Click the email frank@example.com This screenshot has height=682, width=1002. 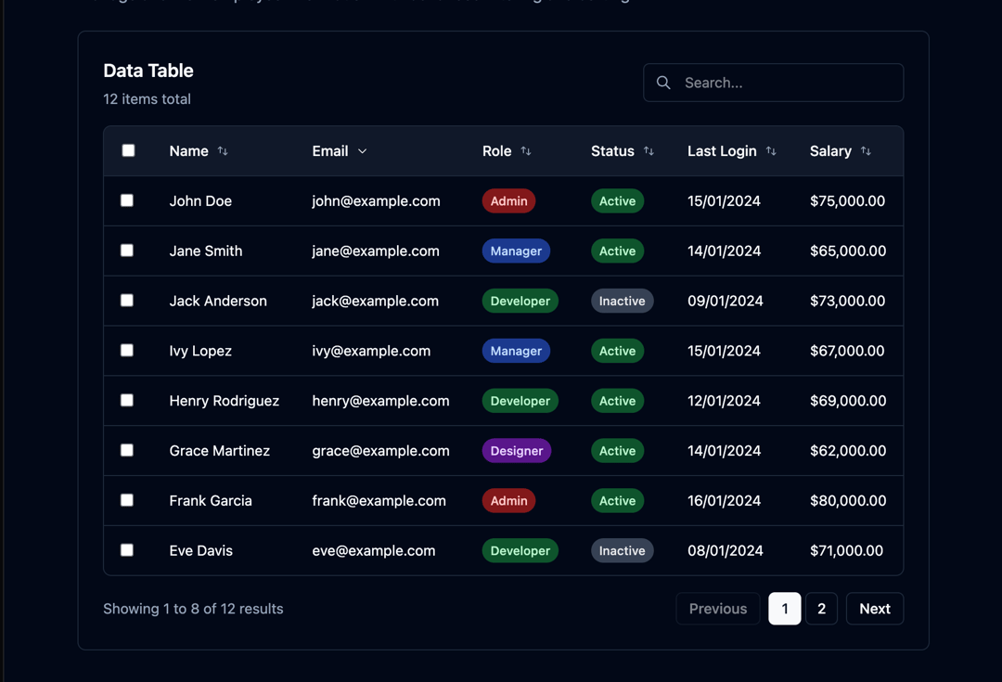[x=379, y=500]
